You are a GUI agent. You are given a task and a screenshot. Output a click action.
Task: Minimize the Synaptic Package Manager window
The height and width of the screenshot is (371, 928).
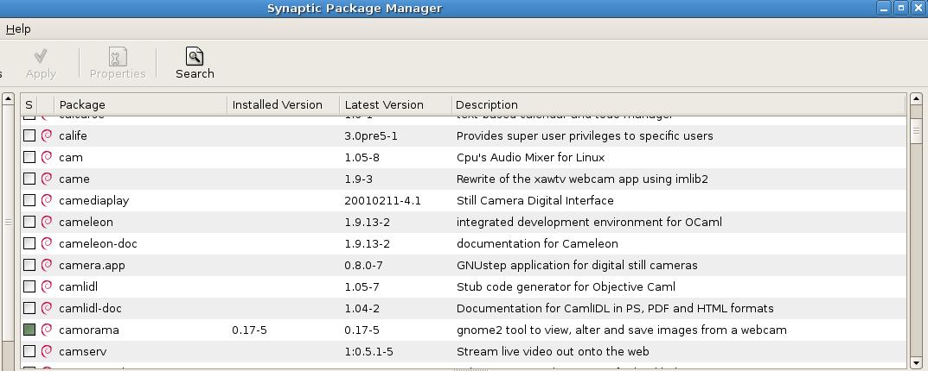pyautogui.click(x=884, y=9)
